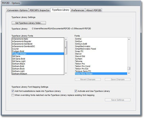This screenshot has width=144, height=119.
Task: Select Sylfaen in the Fonts list
Action: coord(101,59)
